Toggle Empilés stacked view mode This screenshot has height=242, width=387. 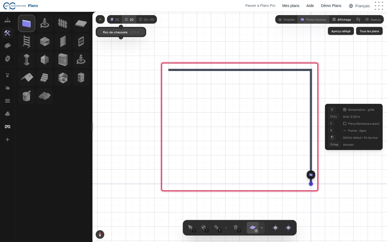tap(286, 20)
